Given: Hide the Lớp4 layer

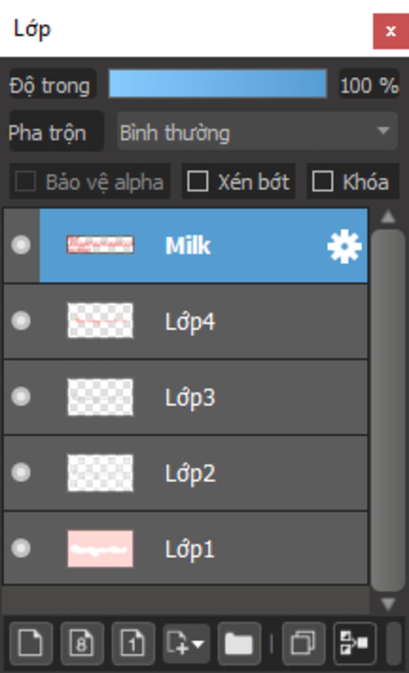Looking at the screenshot, I should 21,321.
